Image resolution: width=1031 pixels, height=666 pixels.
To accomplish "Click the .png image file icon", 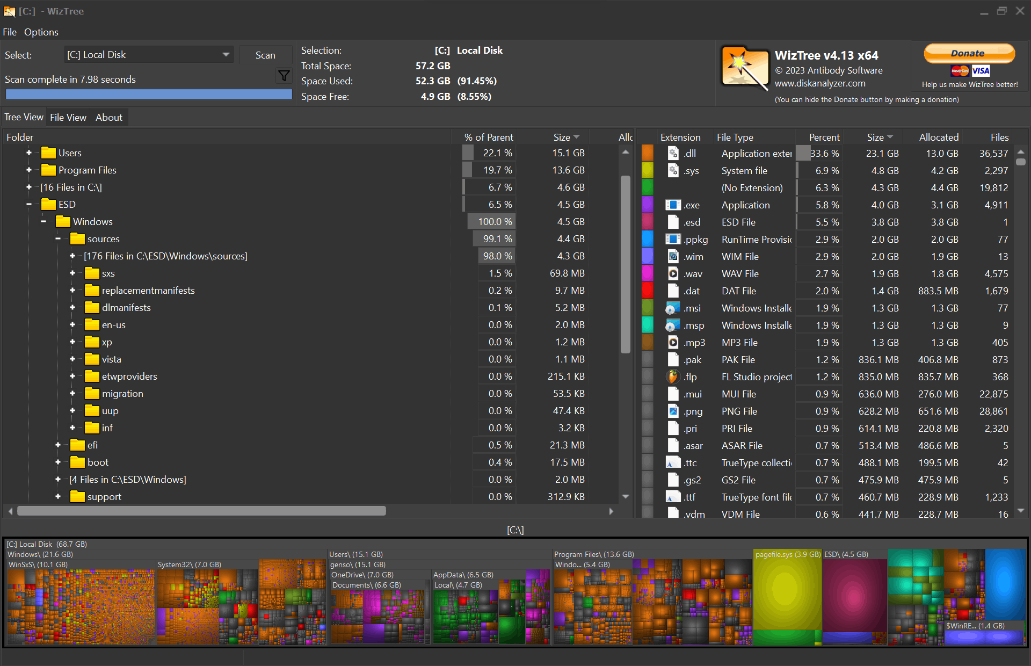I will (x=673, y=411).
